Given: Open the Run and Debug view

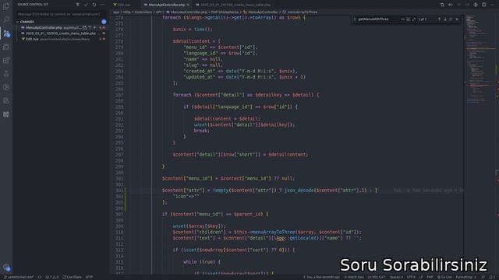Looking at the screenshot, I should 6,47.
